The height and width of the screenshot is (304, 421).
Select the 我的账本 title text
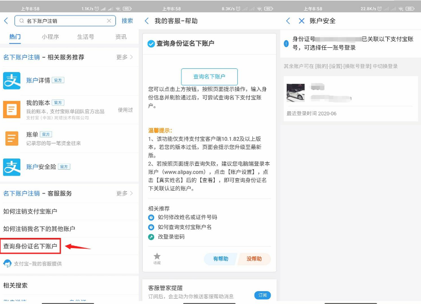(38, 103)
